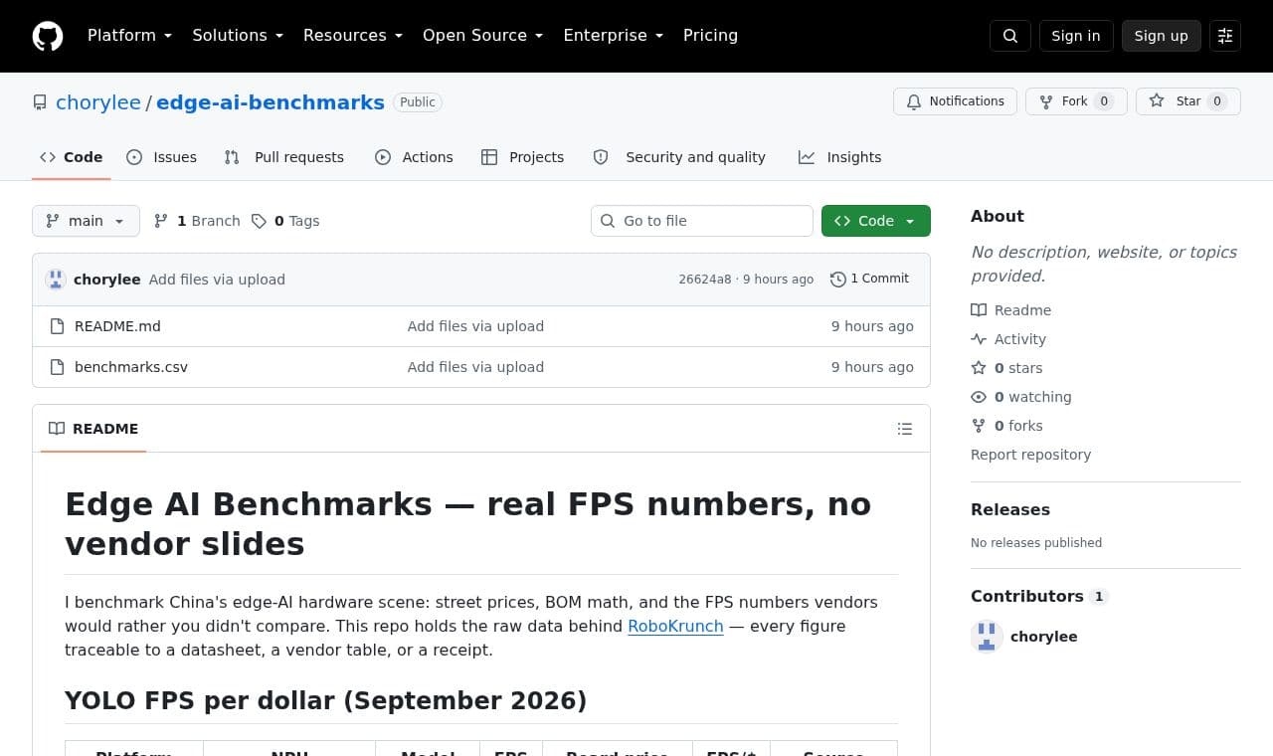Image resolution: width=1273 pixels, height=756 pixels.
Task: View the 0 Tags link
Action: tap(285, 221)
